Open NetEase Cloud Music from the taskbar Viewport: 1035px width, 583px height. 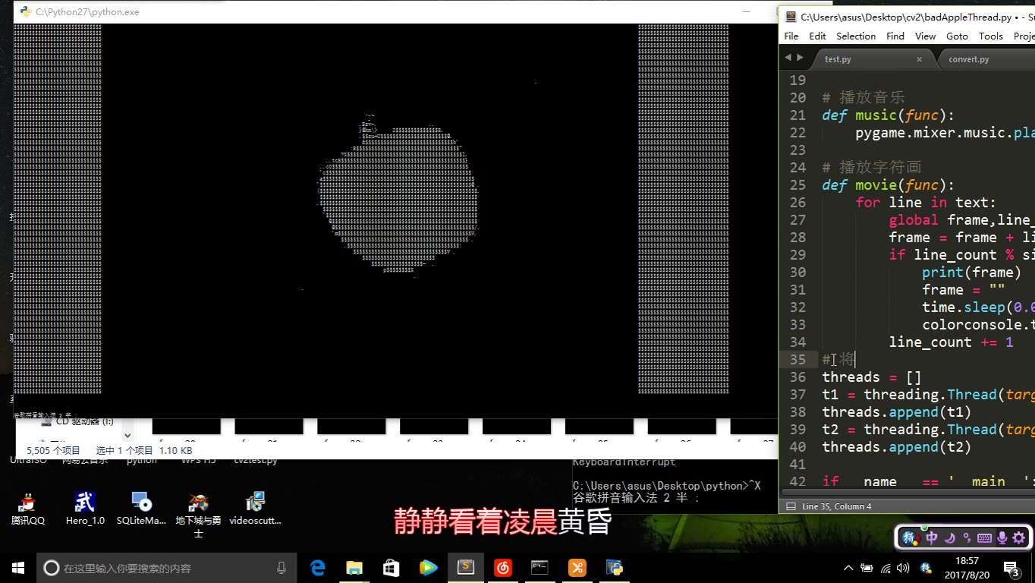coord(502,568)
